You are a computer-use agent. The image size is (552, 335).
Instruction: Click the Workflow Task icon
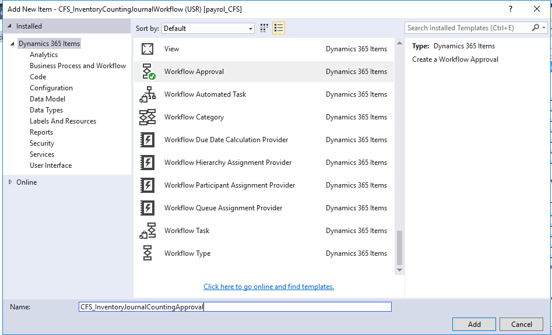point(147,231)
